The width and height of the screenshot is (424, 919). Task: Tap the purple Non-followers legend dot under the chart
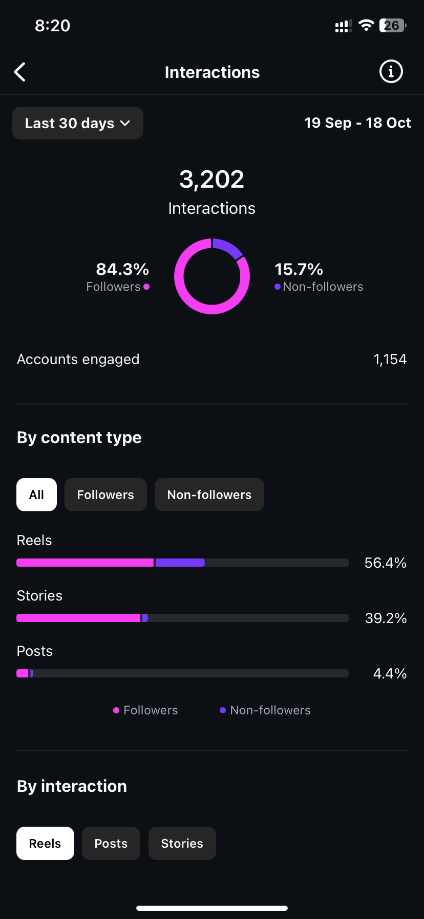tap(223, 710)
